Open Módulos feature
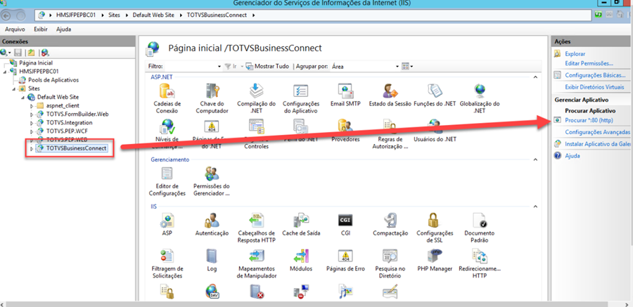633x307 pixels. click(301, 260)
